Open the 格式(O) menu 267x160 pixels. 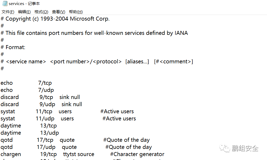pos(41,12)
